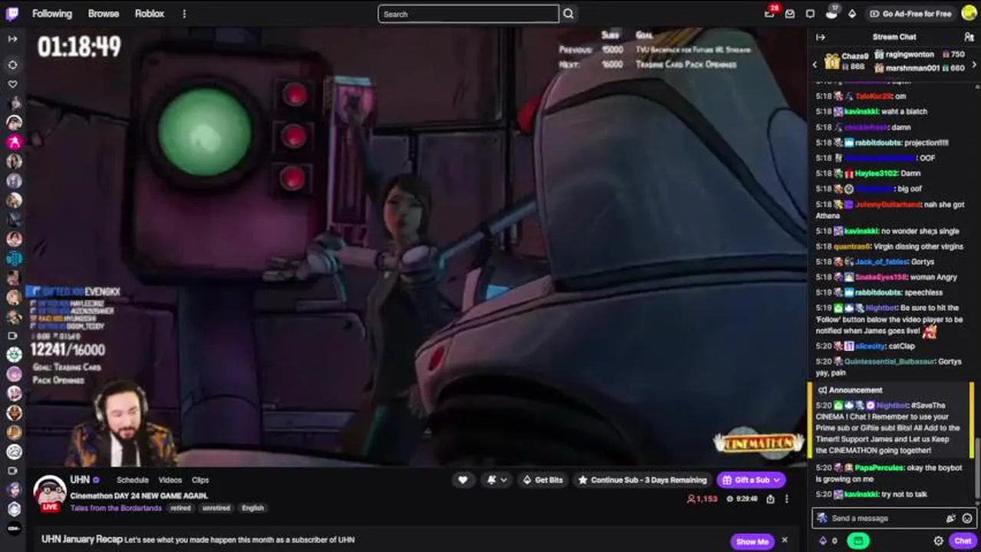The width and height of the screenshot is (981, 552).
Task: Click the UHN channel name
Action: 80,480
